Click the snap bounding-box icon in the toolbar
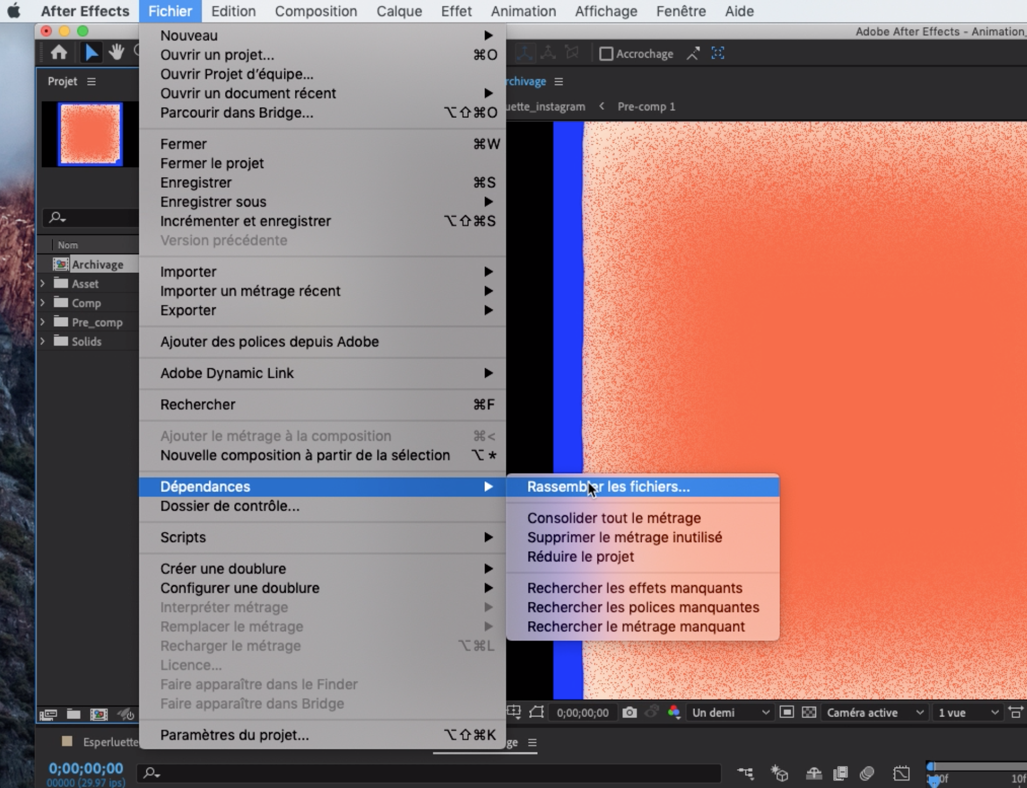 (718, 53)
